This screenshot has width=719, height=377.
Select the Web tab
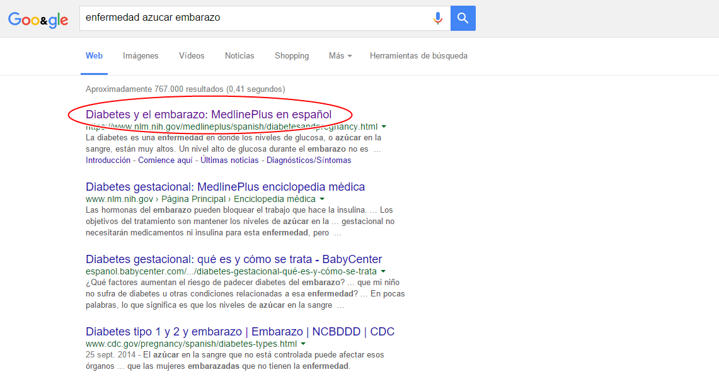point(94,56)
